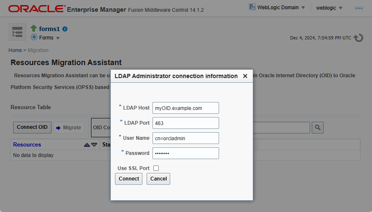
Task: Refresh the page with the refresh icon
Action: pyautogui.click(x=358, y=38)
